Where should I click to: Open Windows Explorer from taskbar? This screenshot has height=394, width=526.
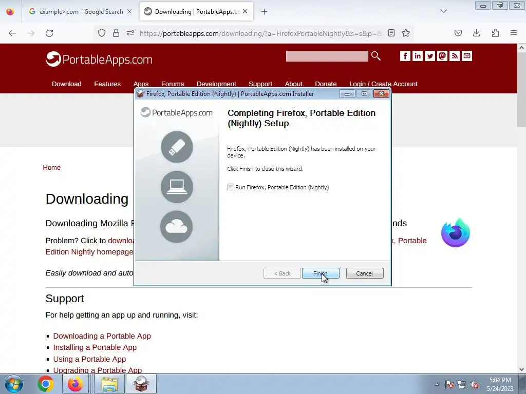(x=109, y=384)
